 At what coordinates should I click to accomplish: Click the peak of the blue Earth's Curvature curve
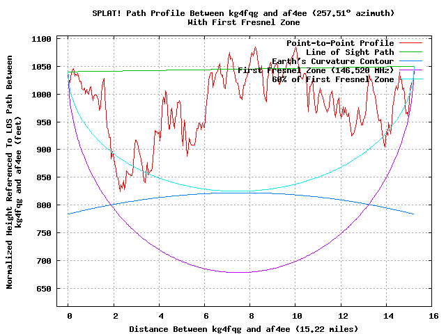click(x=245, y=193)
